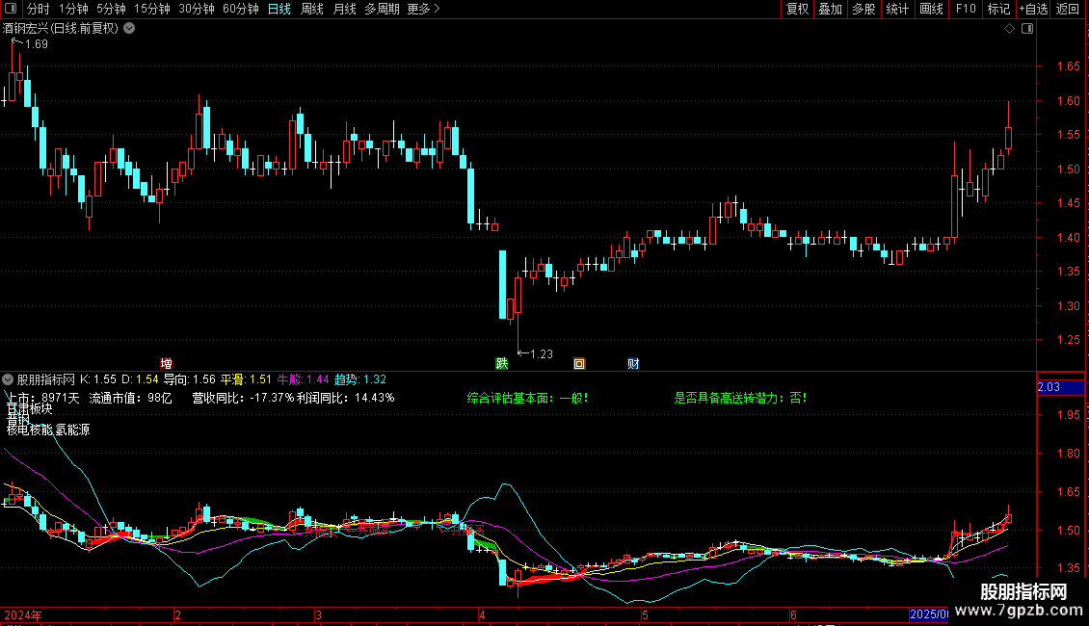
Task: Click the red 增 event marker
Action: pos(167,363)
